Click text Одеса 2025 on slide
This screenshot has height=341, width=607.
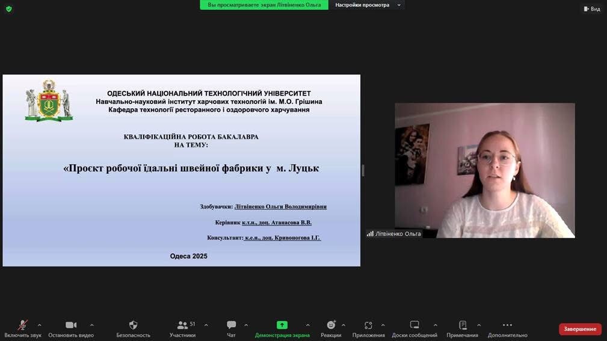[x=188, y=256]
